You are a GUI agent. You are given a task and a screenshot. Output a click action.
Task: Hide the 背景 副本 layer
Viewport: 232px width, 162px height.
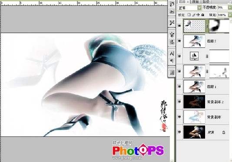point(179,117)
